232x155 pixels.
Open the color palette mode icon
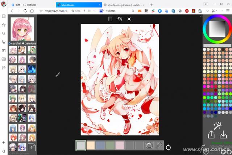[120, 19]
